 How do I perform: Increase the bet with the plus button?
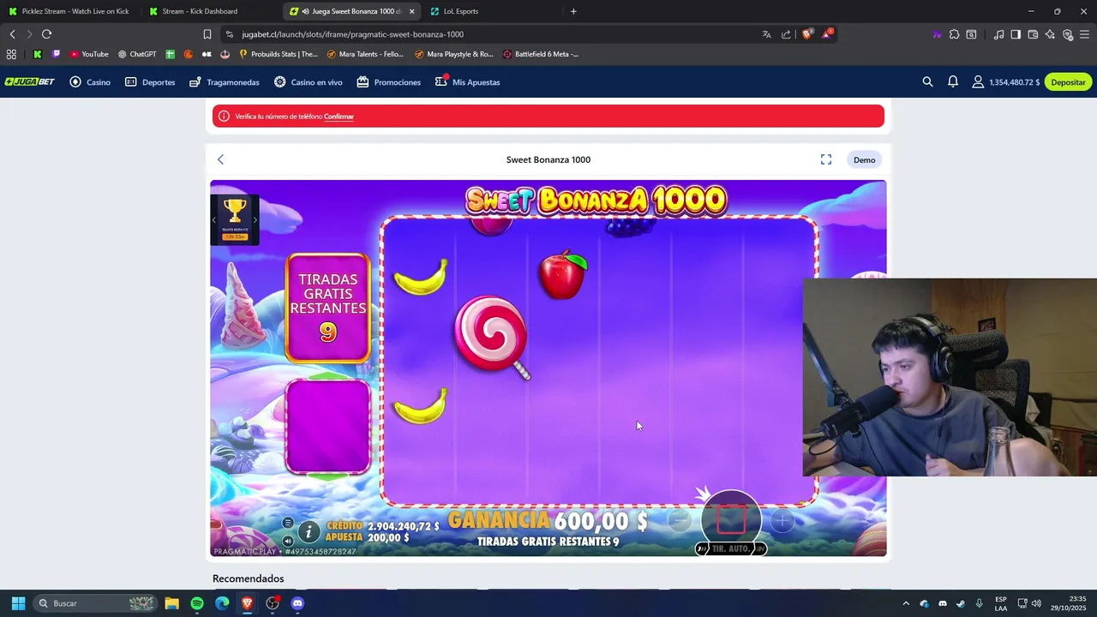click(x=782, y=519)
